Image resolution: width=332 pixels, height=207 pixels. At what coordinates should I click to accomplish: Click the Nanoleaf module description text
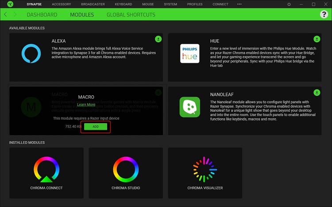(x=263, y=111)
